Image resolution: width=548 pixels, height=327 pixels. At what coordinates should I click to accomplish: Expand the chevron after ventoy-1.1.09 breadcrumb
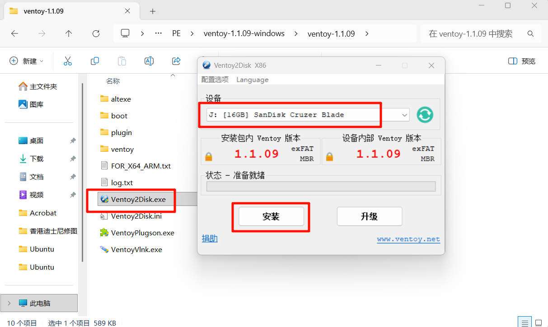[366, 33]
